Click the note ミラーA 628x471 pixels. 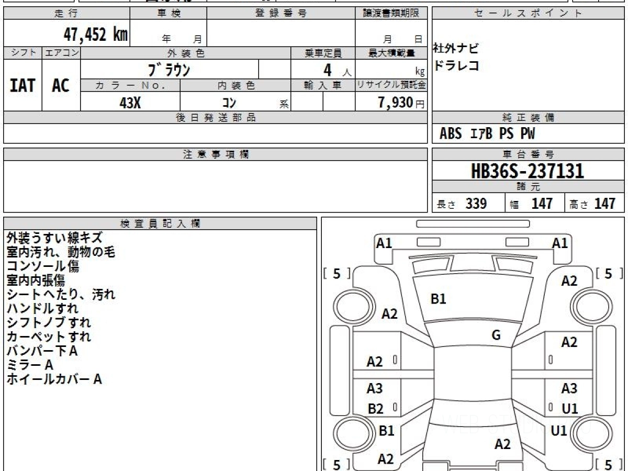[x=30, y=365]
